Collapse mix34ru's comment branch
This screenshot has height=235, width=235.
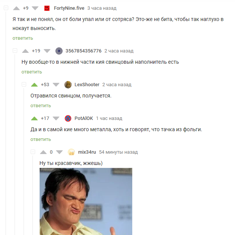(x=33, y=152)
